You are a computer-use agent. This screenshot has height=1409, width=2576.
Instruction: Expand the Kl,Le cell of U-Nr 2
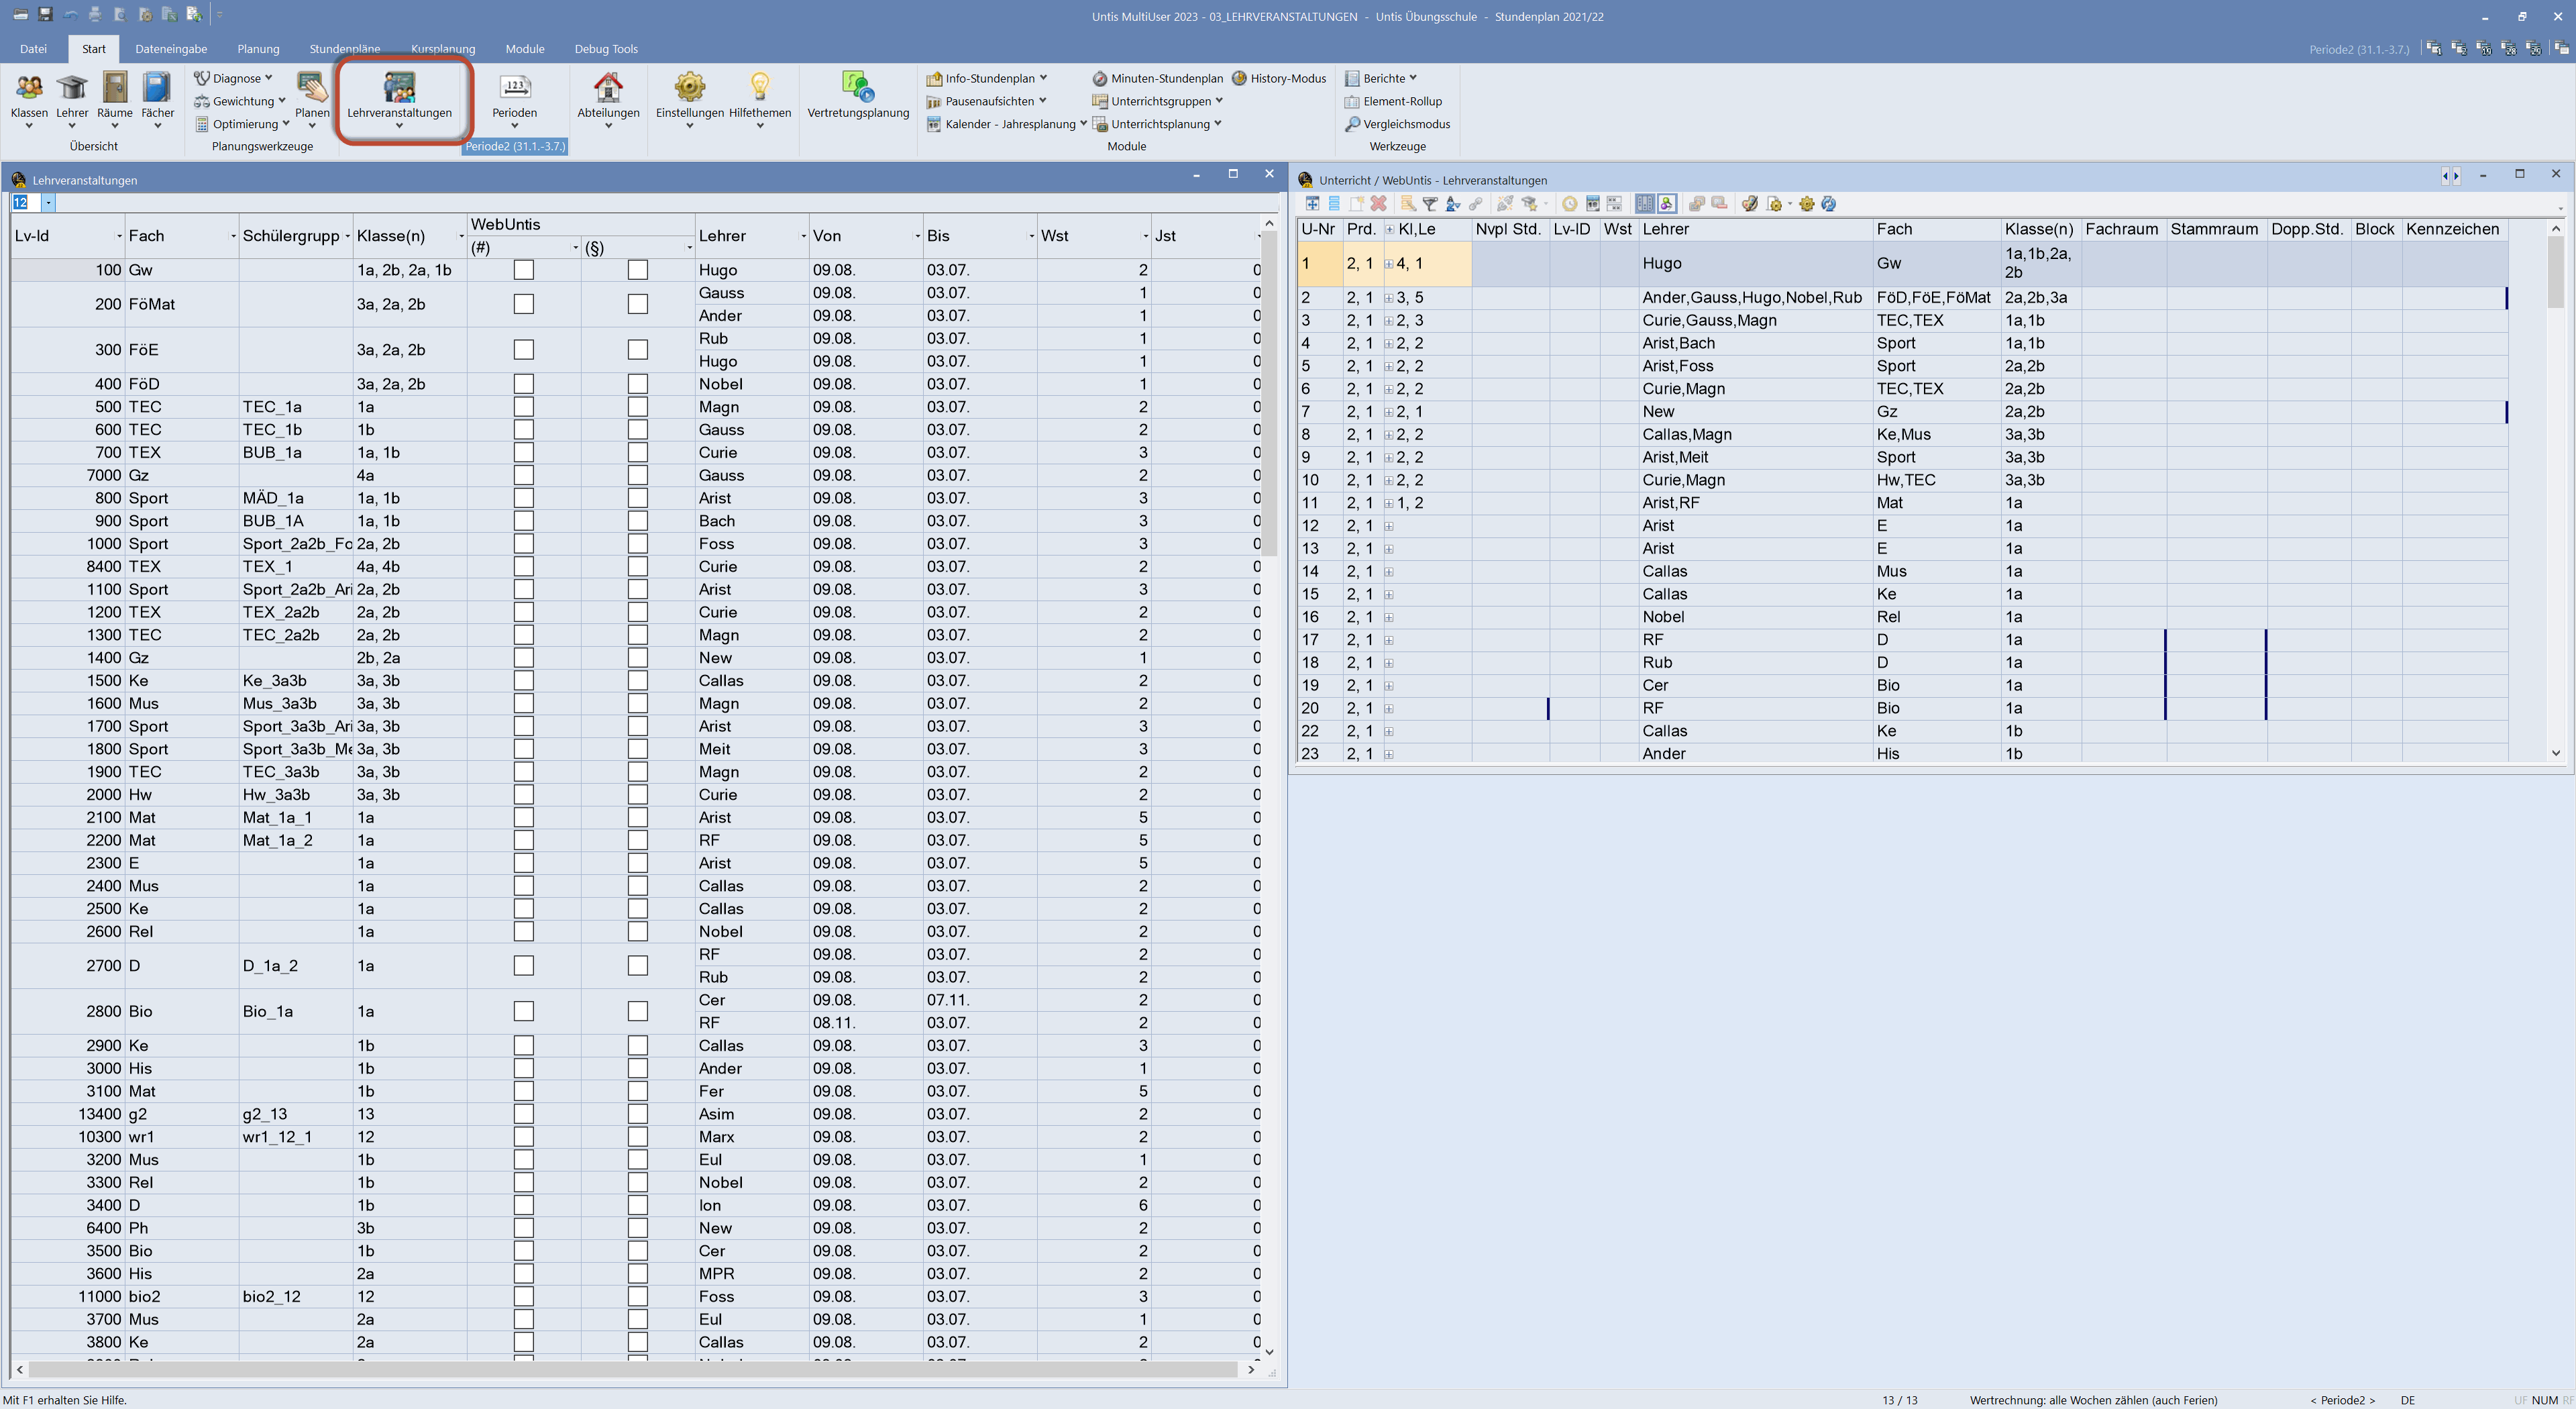click(x=1389, y=298)
